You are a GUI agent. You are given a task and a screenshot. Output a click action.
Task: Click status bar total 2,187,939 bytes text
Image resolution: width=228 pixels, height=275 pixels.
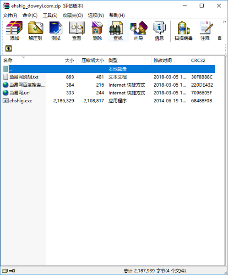click(x=155, y=270)
